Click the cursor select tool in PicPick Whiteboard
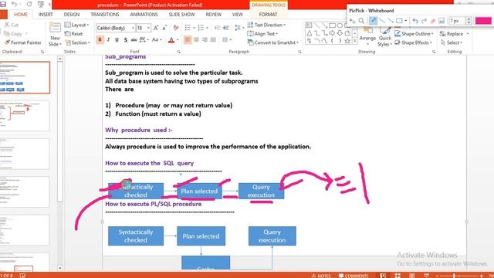 point(353,21)
